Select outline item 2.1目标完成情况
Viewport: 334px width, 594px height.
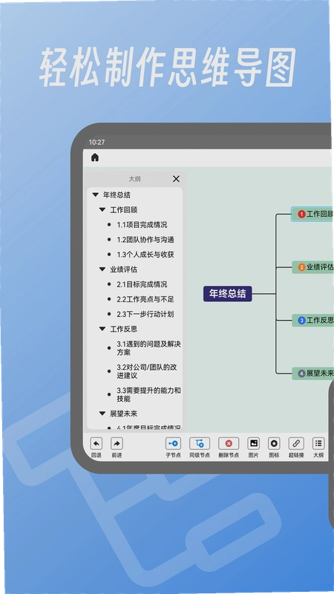(x=142, y=284)
